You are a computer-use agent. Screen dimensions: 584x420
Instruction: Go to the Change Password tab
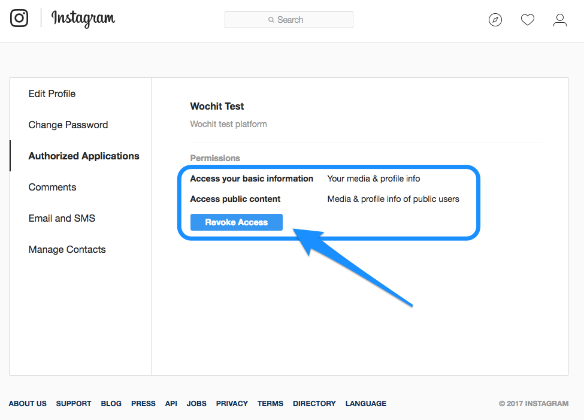(x=68, y=125)
